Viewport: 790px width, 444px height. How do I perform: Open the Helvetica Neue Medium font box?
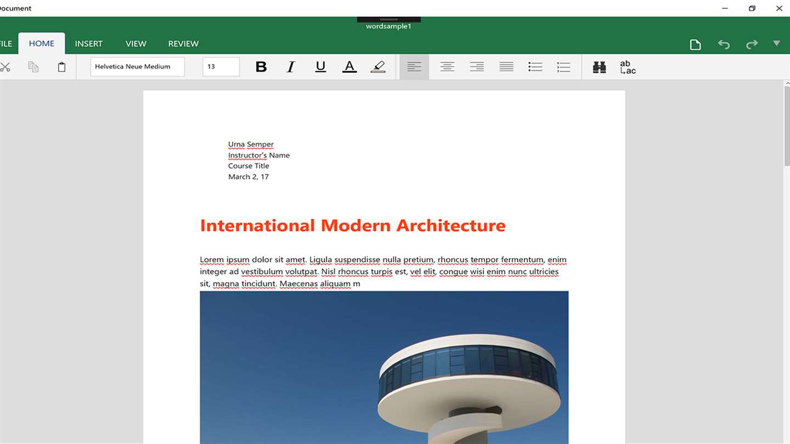[x=138, y=67]
